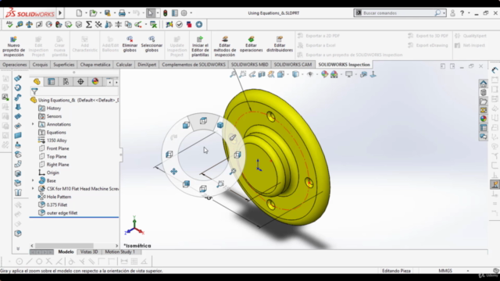The image size is (500, 281).
Task: Open Iniciar el Editor de plantillas
Action: (200, 46)
